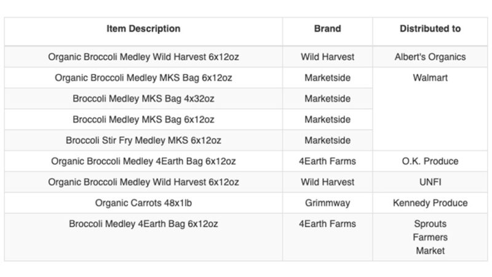Select Wild Harvest brand in first row
This screenshot has height=277, width=492.
(x=327, y=57)
